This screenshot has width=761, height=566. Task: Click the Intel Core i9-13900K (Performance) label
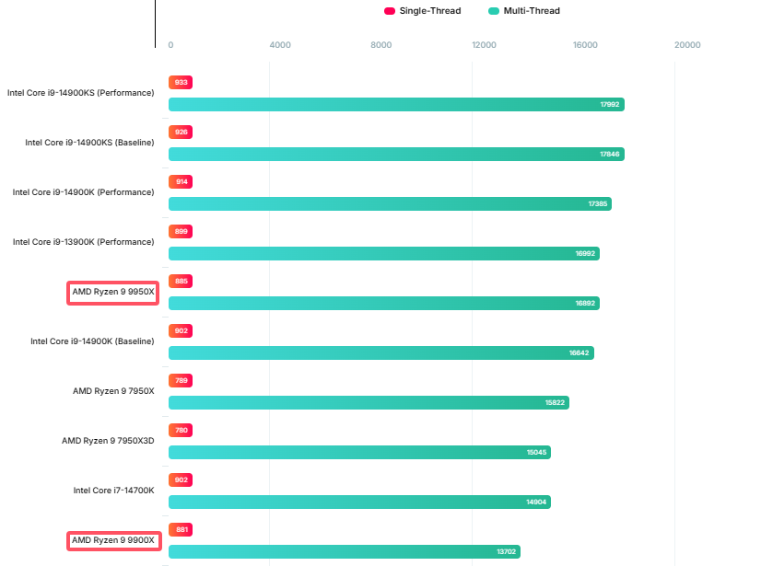(83, 242)
